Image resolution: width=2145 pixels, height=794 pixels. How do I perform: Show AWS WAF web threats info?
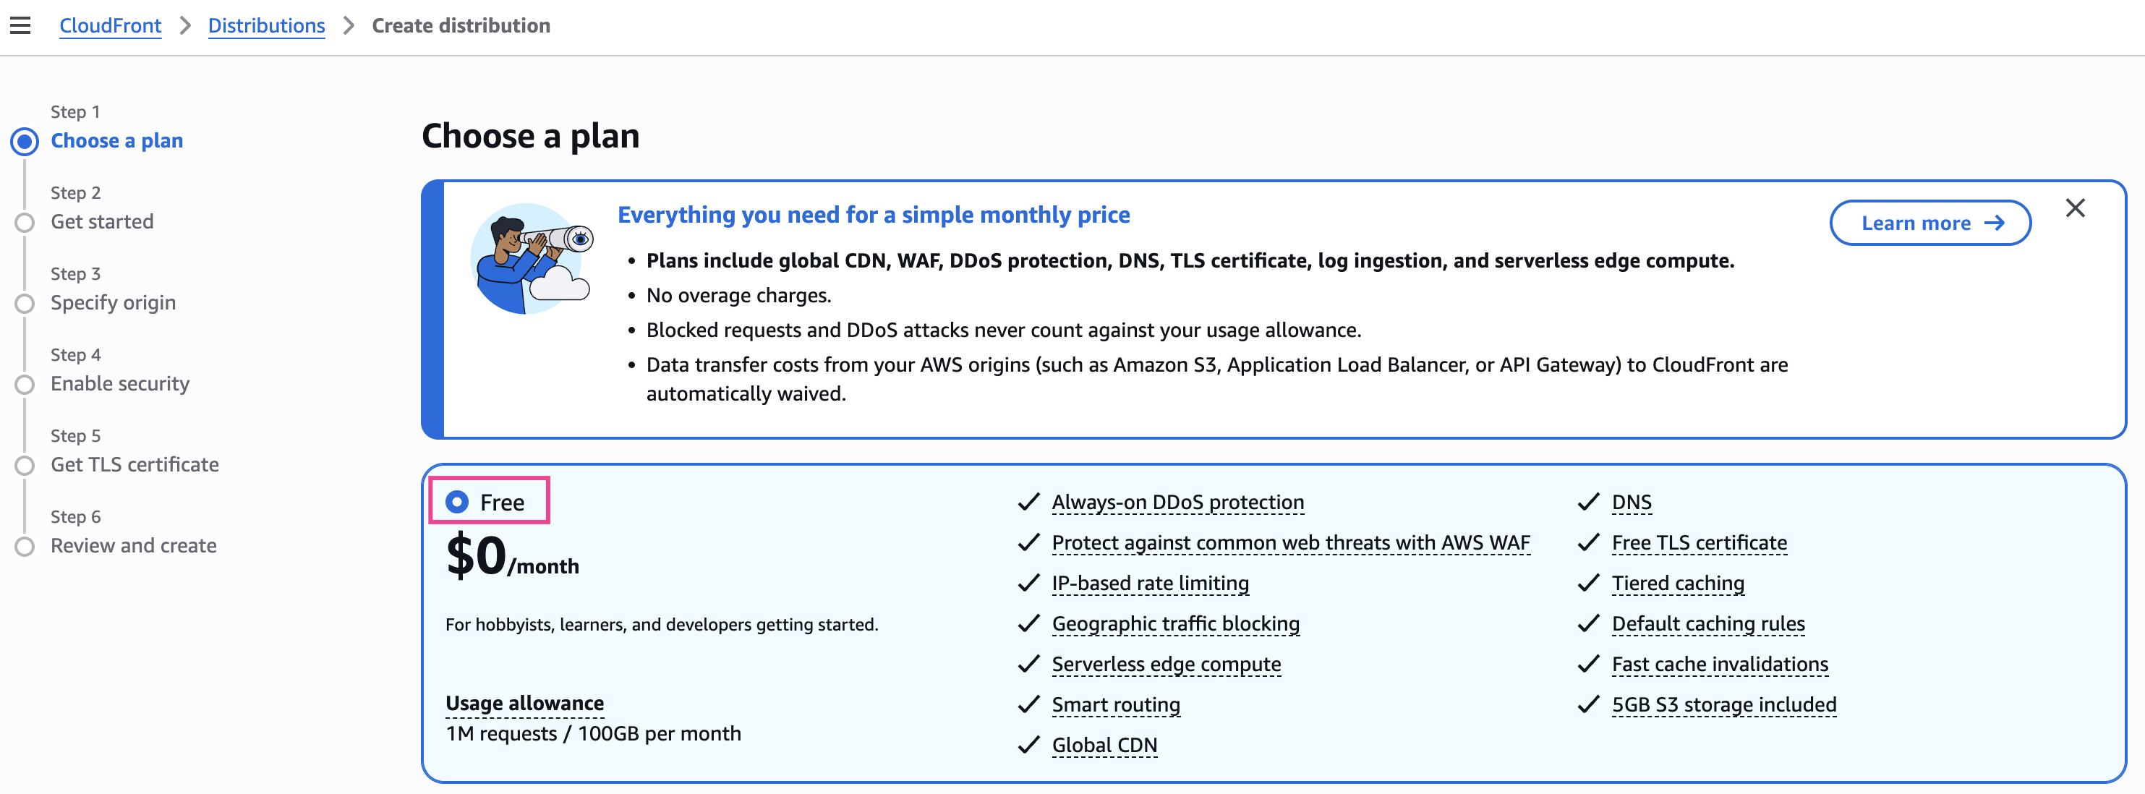click(1290, 542)
